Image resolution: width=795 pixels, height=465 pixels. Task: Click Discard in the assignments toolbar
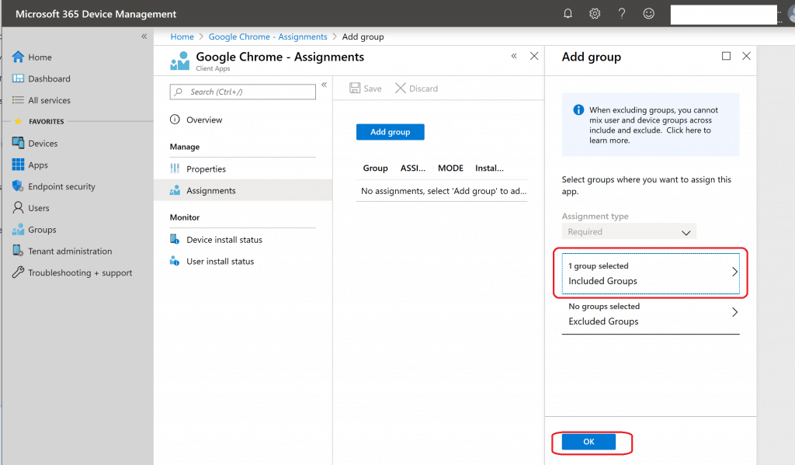pyautogui.click(x=417, y=88)
